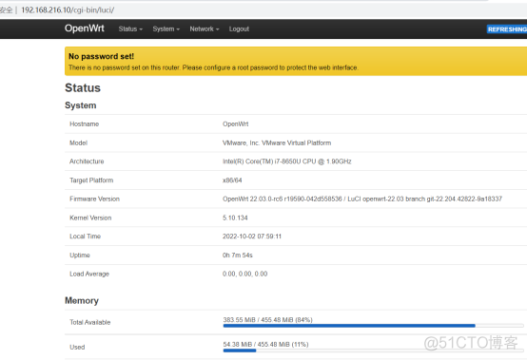Click the 'System' section heading
Viewport: 527px width, 360px height.
(x=80, y=105)
